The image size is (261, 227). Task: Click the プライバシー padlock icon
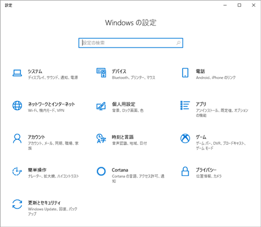185,171
